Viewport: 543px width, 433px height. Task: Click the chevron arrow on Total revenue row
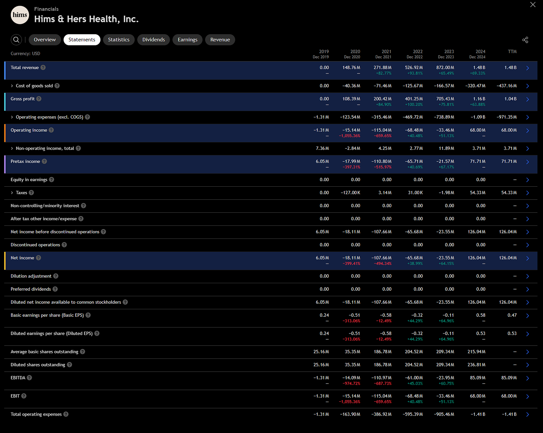527,68
